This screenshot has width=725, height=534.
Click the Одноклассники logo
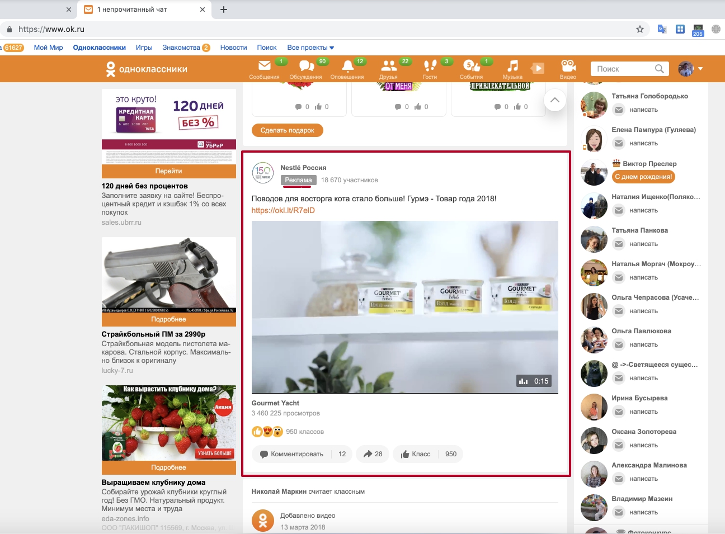pyautogui.click(x=147, y=69)
